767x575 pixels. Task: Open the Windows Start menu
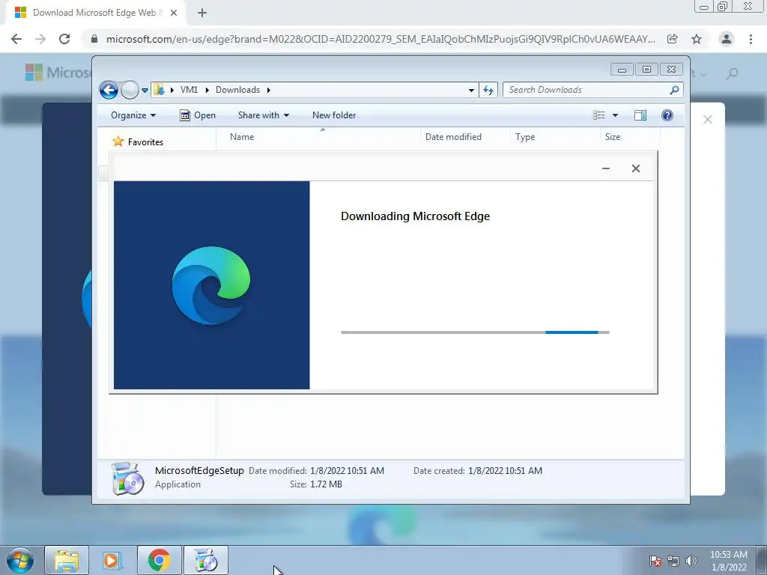click(20, 560)
